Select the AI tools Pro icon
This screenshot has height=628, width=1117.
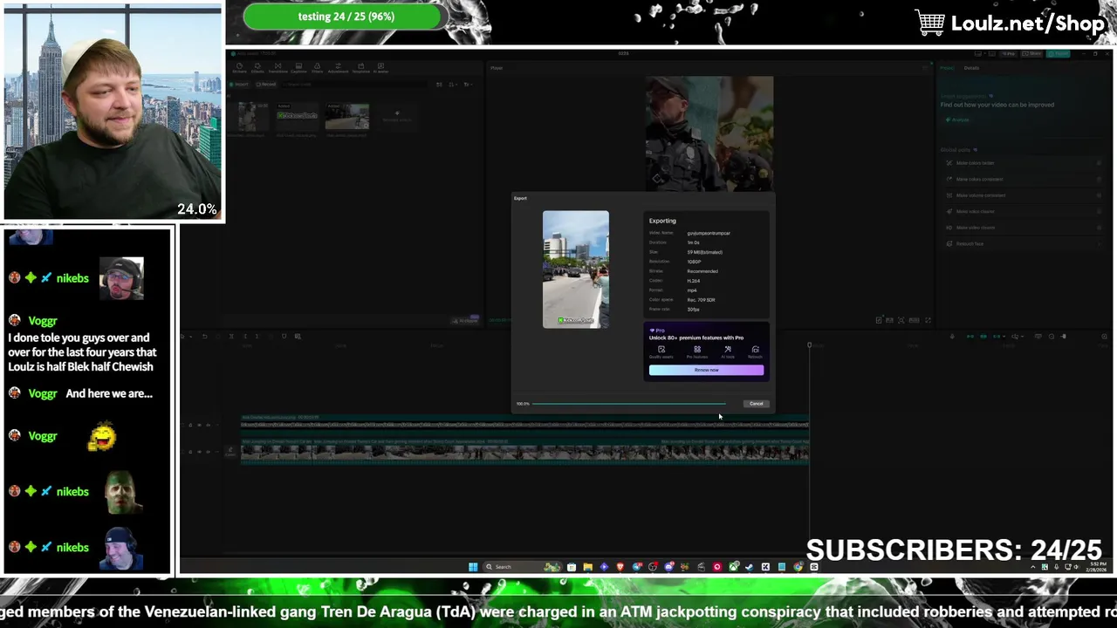(728, 352)
